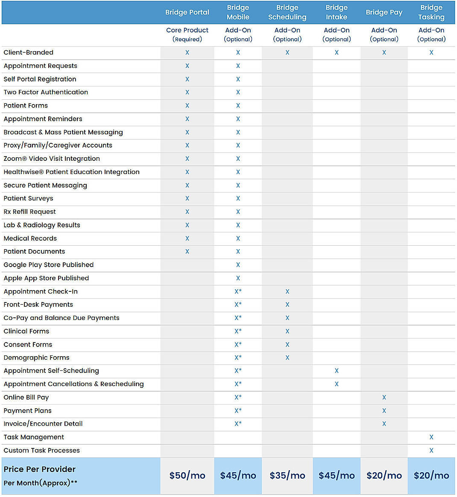The height and width of the screenshot is (497, 457).
Task: Click the $35/mo price for Bridge Scheduling
Action: (x=287, y=475)
